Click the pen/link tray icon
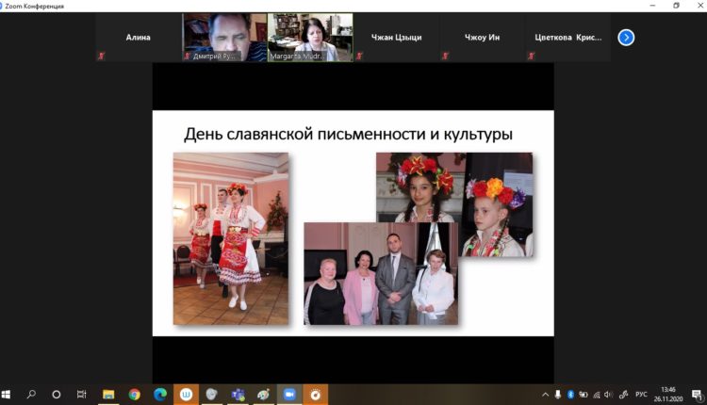 624,395
